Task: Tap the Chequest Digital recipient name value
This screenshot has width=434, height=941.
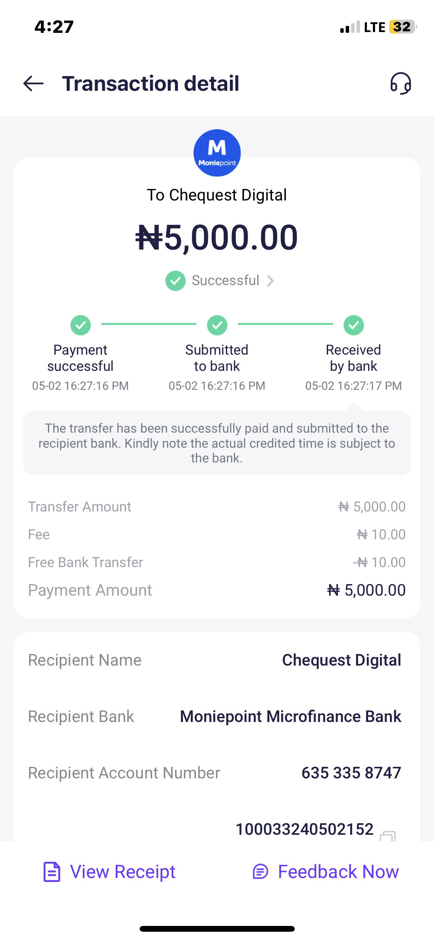Action: point(341,660)
